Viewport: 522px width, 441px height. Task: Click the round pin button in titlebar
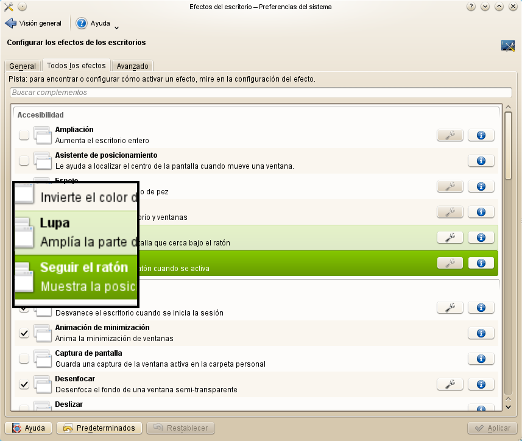click(22, 7)
